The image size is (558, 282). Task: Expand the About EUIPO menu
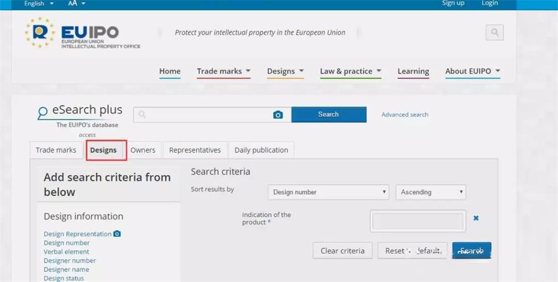[473, 72]
